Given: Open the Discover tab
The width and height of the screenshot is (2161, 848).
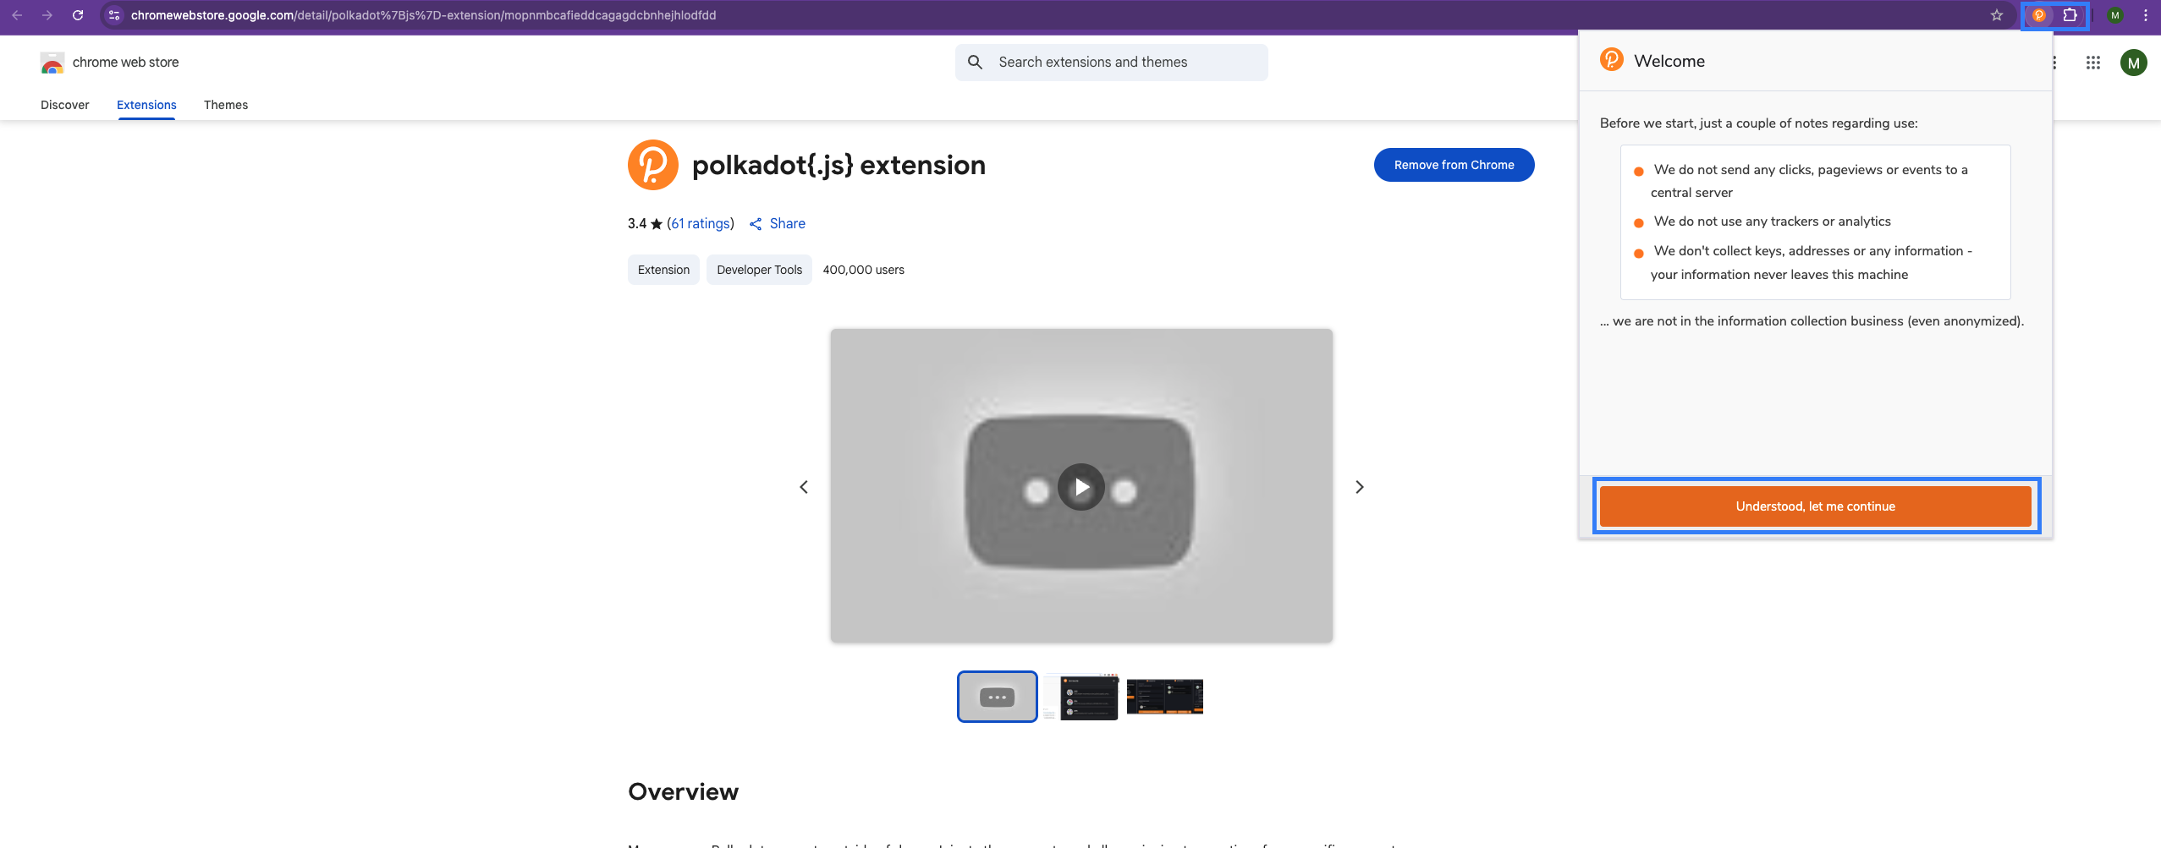Looking at the screenshot, I should (x=65, y=105).
